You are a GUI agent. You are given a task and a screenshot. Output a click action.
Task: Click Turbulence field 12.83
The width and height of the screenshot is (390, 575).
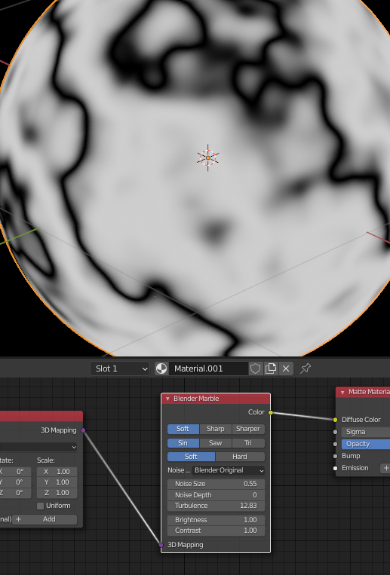[216, 506]
